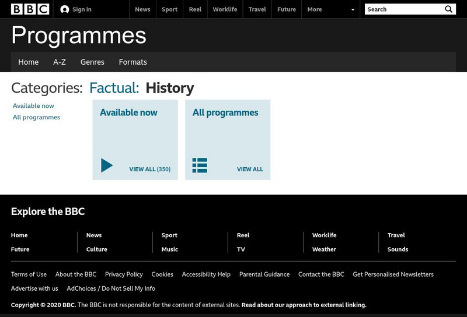Open Reel in the top navigation
The height and width of the screenshot is (317, 467).
[195, 9]
